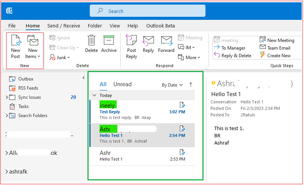Click the Meeting reply button
Image resolution: width=304 pixels, height=185 pixels.
click(x=190, y=38)
